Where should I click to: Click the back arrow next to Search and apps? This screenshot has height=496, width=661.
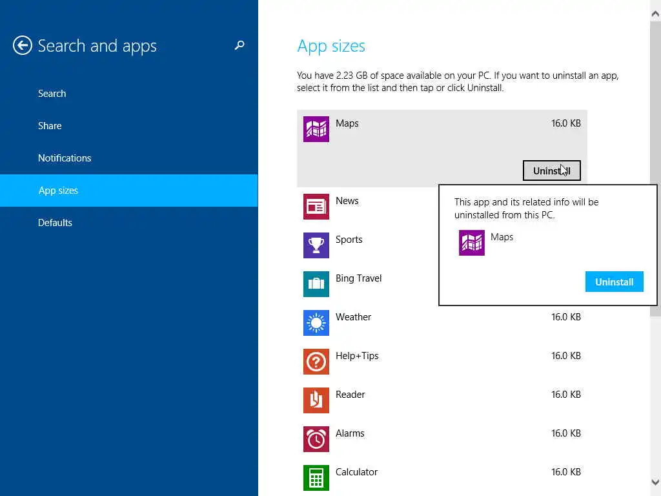coord(23,46)
